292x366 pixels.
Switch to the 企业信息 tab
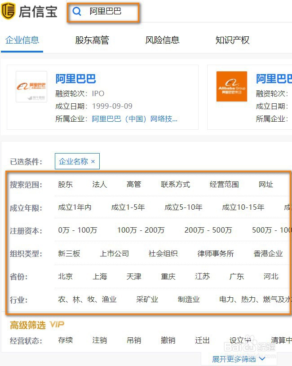[x=22, y=40]
